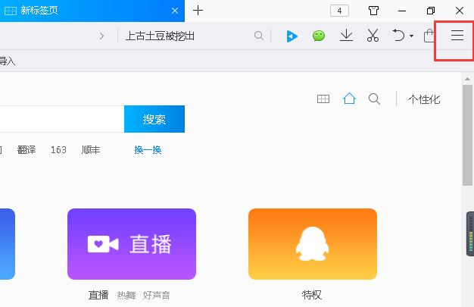Open the purple 直播 tile
Viewport: 474px width, 307px height.
(x=132, y=244)
